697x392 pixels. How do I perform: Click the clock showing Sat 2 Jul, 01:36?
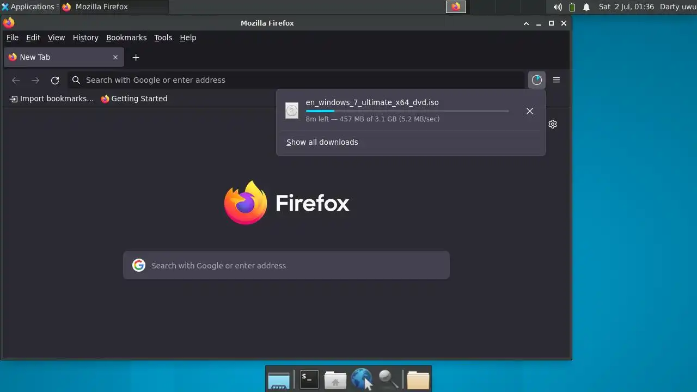click(x=626, y=7)
